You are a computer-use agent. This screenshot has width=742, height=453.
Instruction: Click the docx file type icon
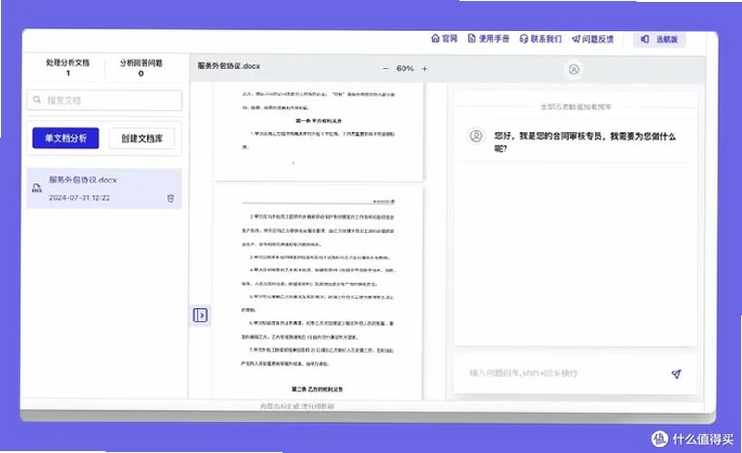[x=37, y=188]
